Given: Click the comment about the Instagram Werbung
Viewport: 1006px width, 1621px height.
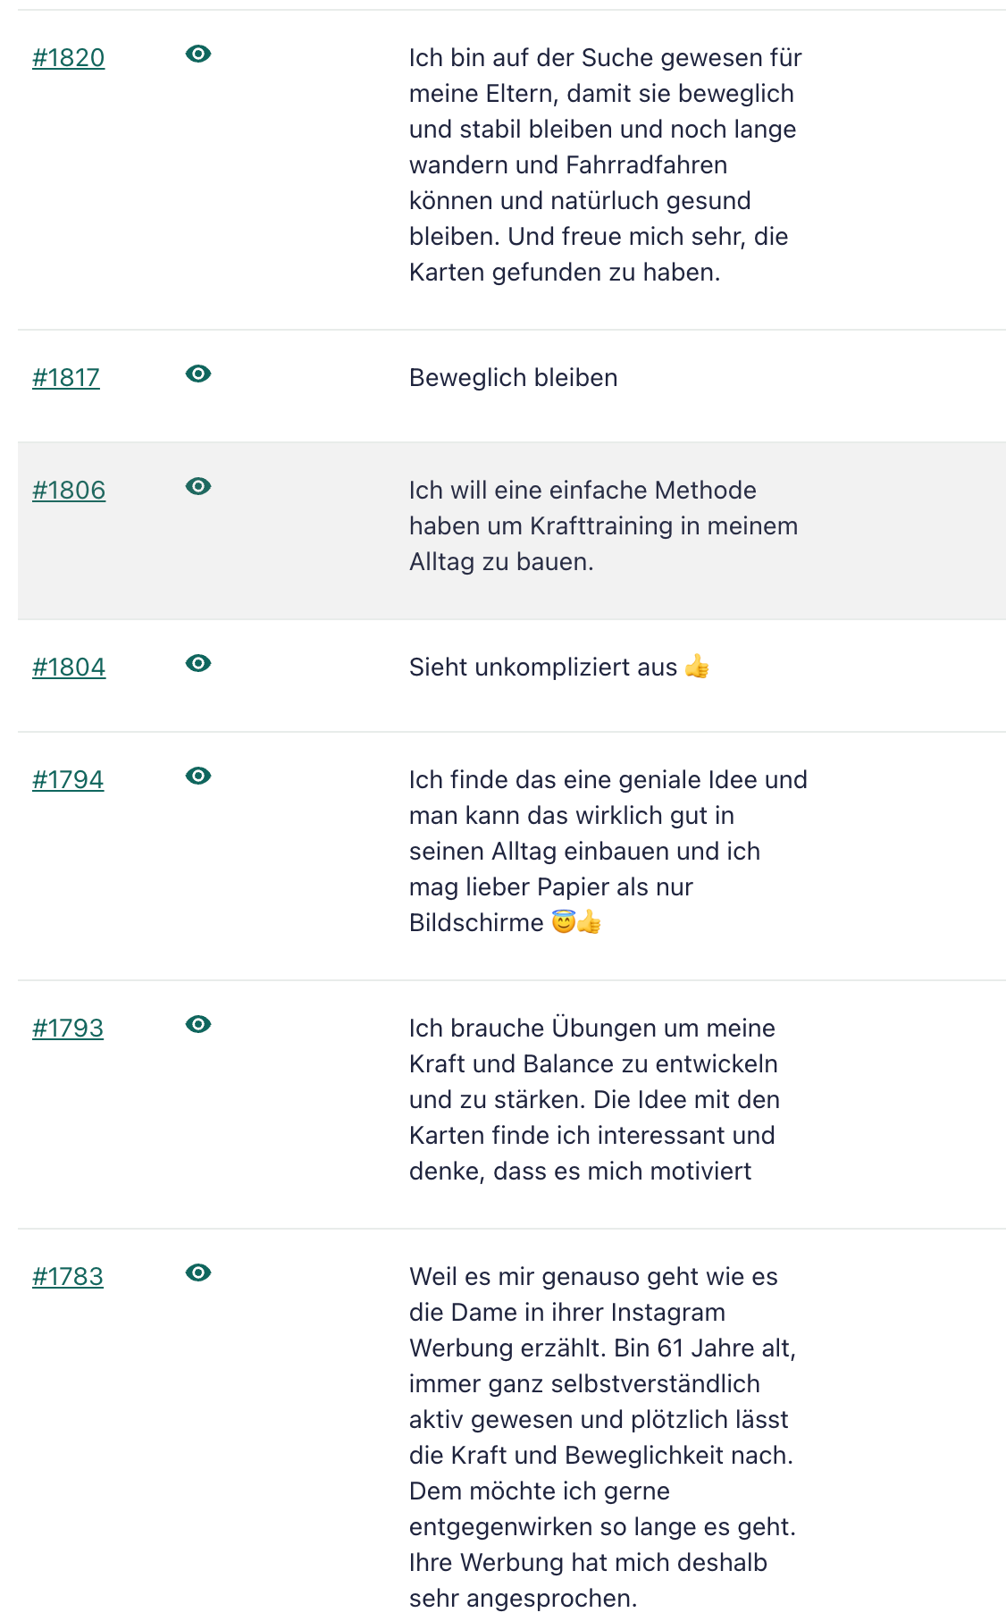Looking at the screenshot, I should 602,1437.
